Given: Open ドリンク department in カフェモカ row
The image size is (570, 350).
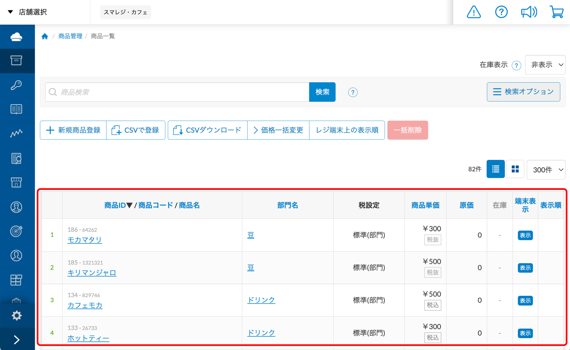Looking at the screenshot, I should 261,300.
